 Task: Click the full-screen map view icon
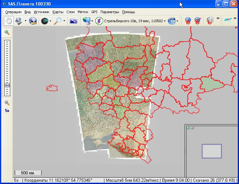click(x=73, y=21)
